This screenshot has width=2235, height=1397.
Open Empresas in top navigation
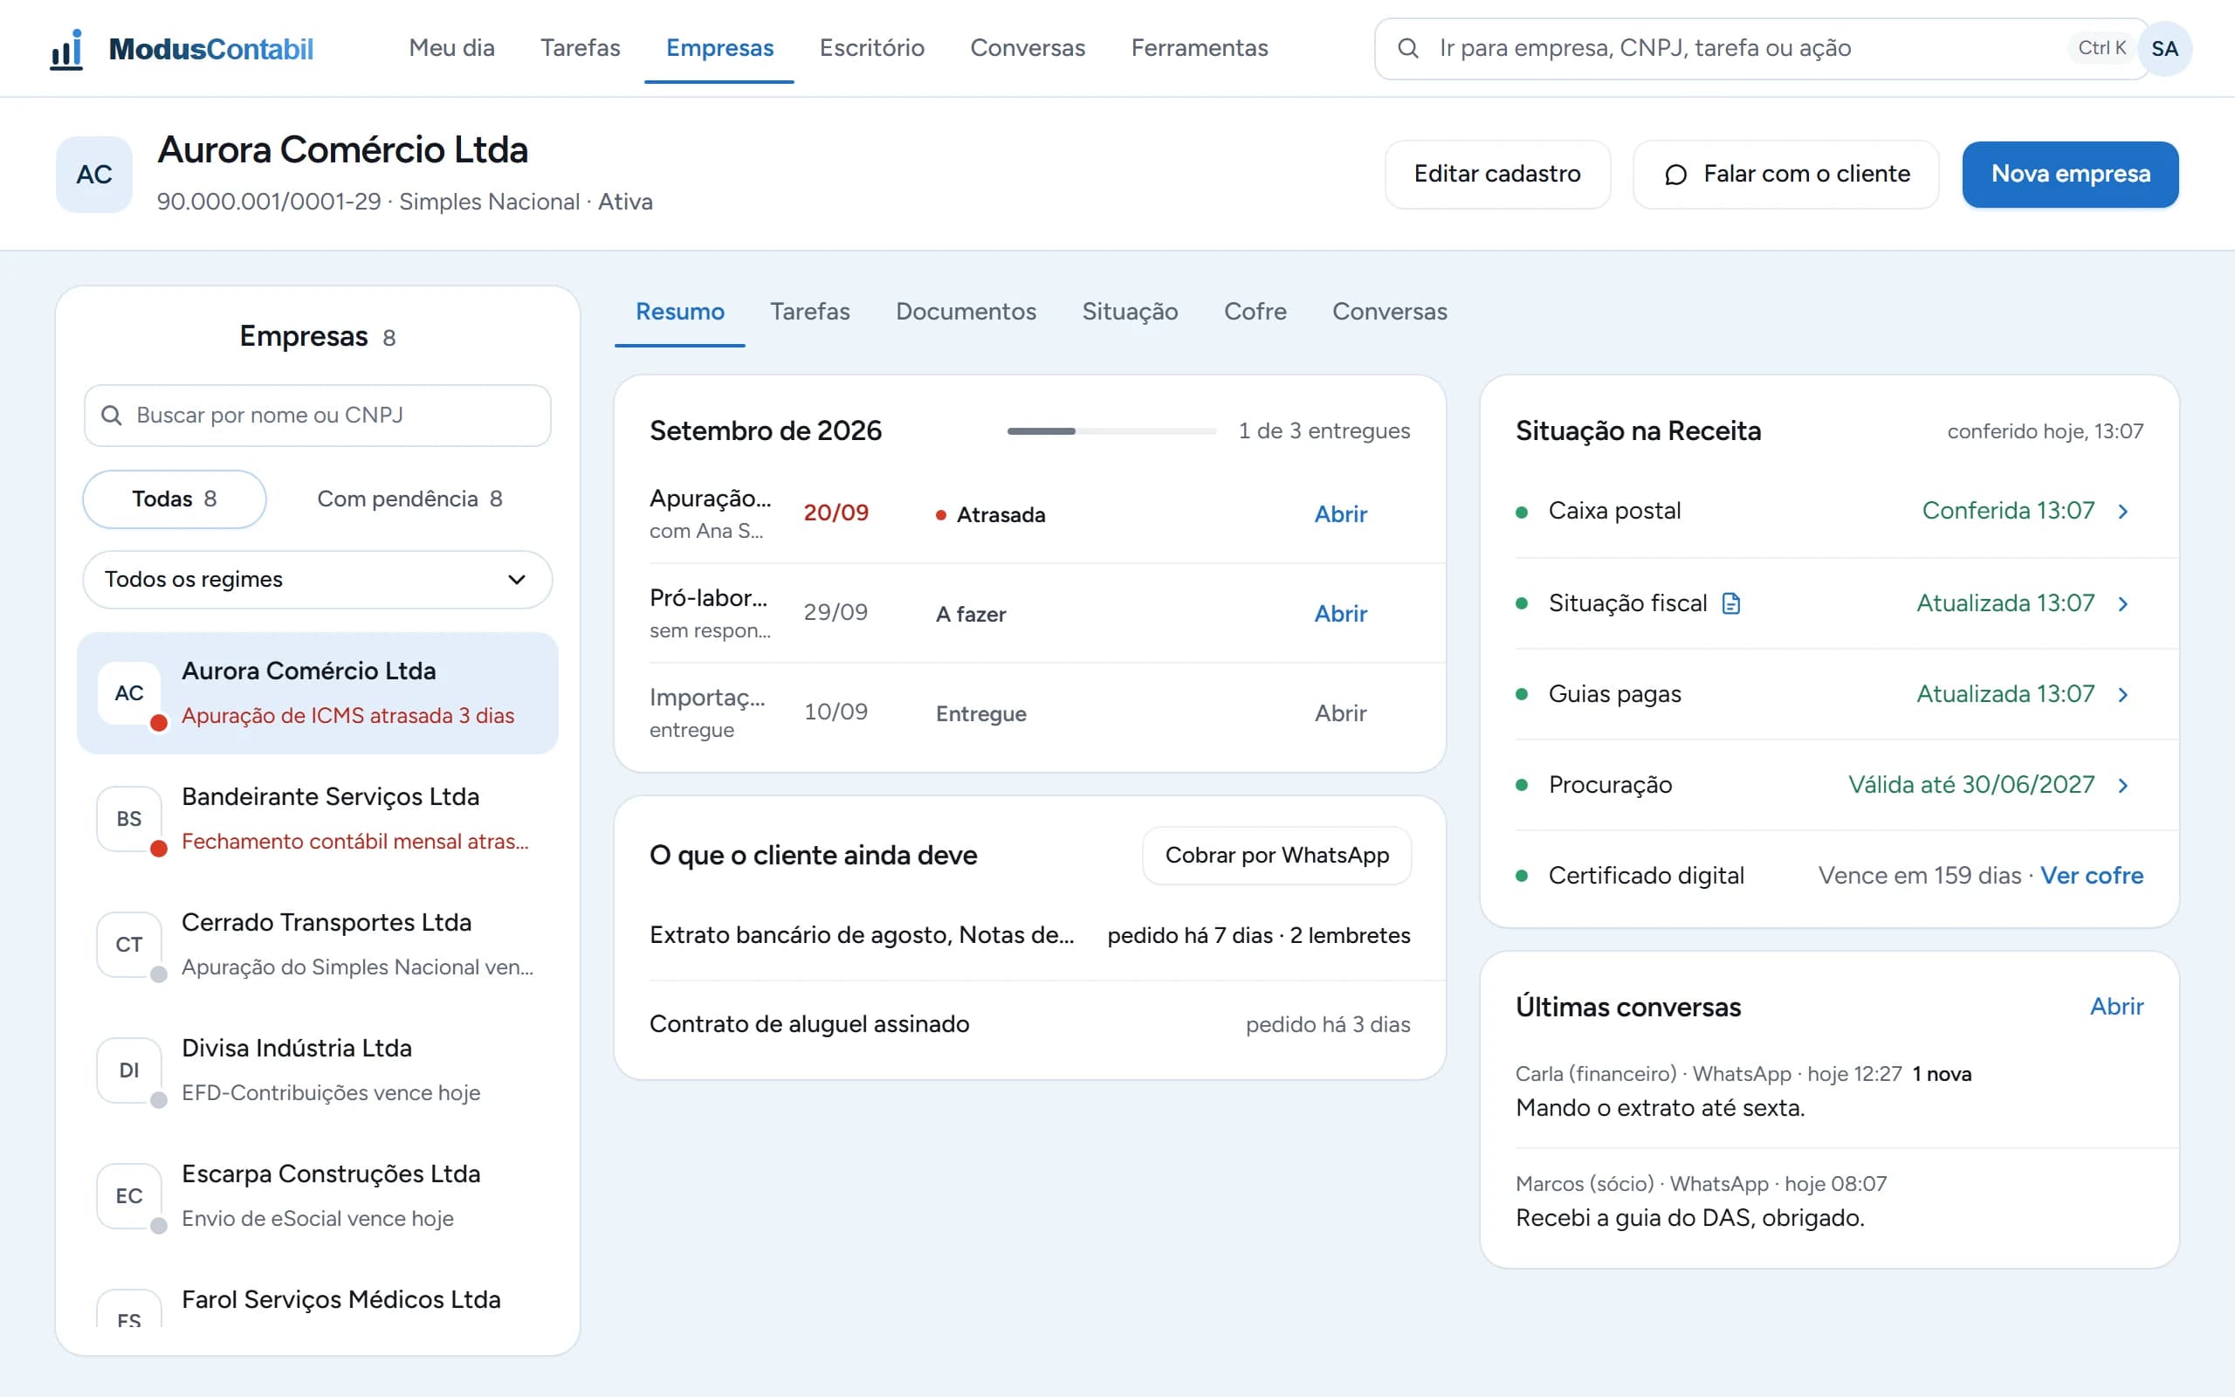click(719, 48)
